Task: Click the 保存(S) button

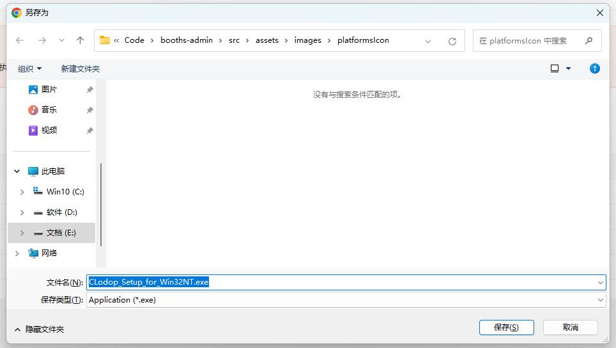Action: pos(506,328)
